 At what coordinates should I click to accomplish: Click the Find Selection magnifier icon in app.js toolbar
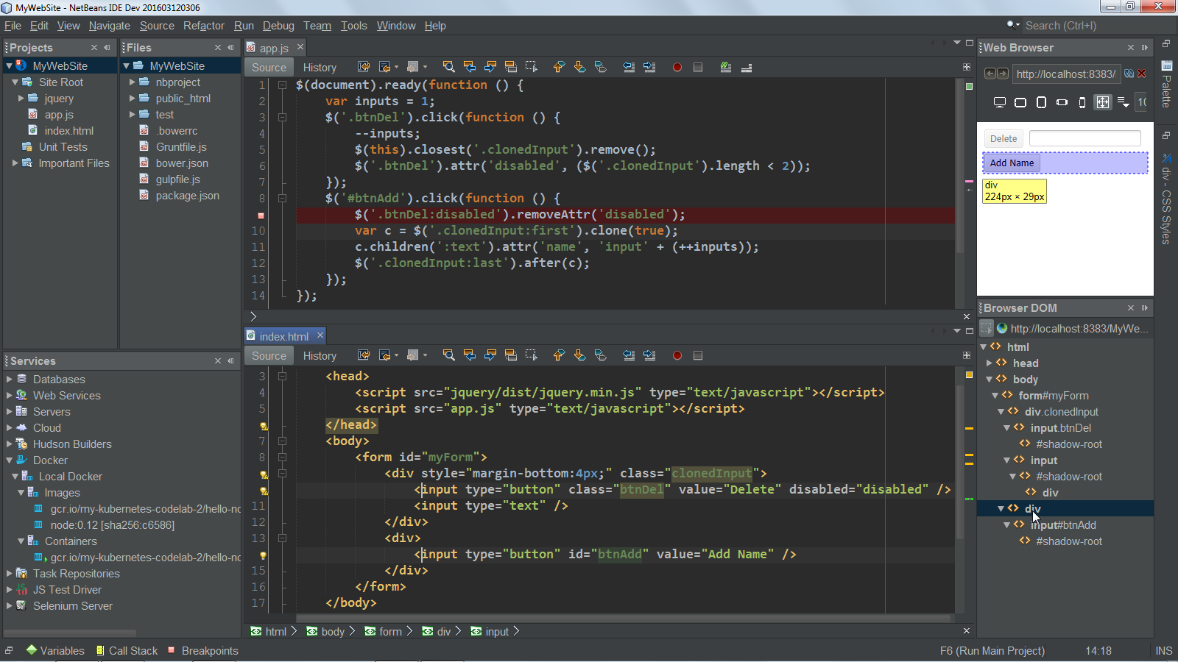click(x=448, y=67)
